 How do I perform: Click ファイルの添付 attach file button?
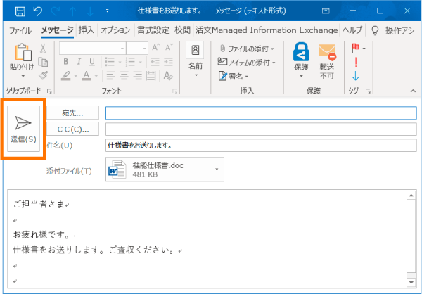pos(247,49)
